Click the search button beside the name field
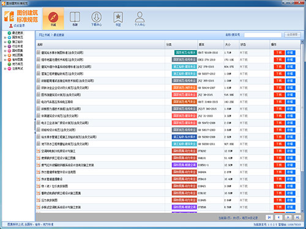306x229 pixels. click(x=293, y=35)
